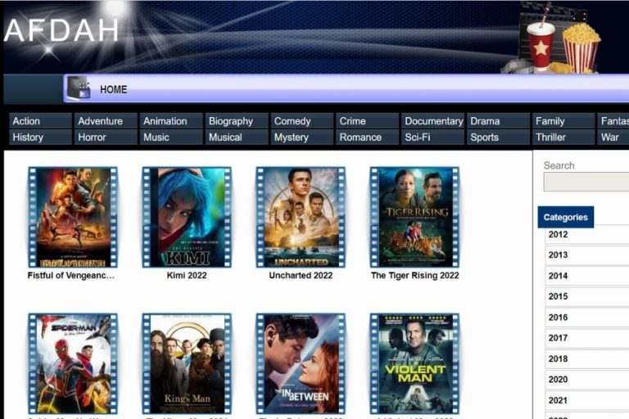The image size is (629, 419).
Task: Open the Kimi 2022 title link
Action: pos(187,276)
